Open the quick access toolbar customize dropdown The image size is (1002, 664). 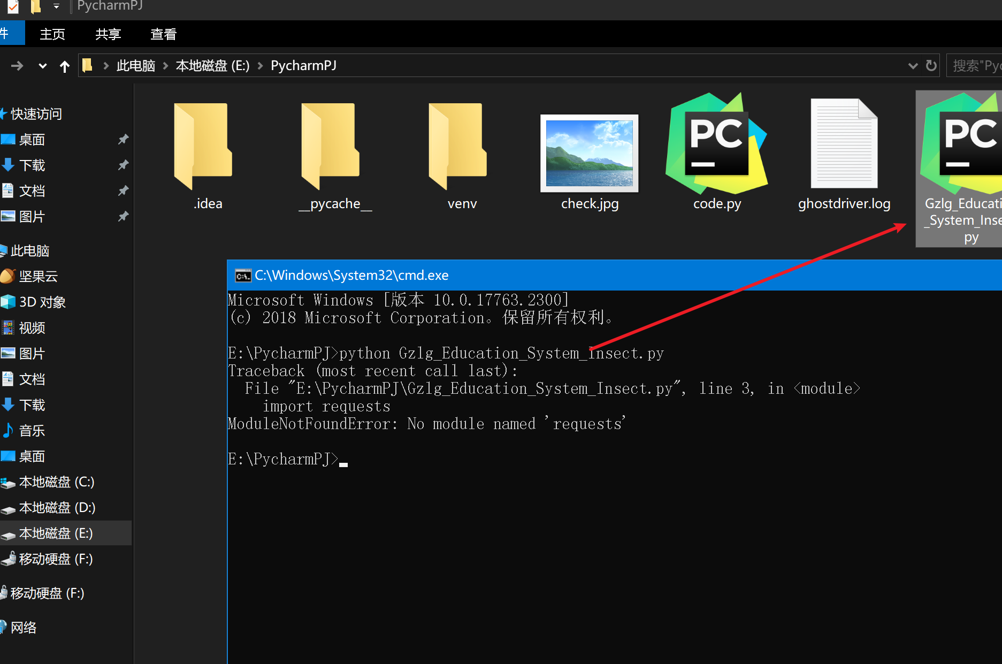pyautogui.click(x=56, y=7)
